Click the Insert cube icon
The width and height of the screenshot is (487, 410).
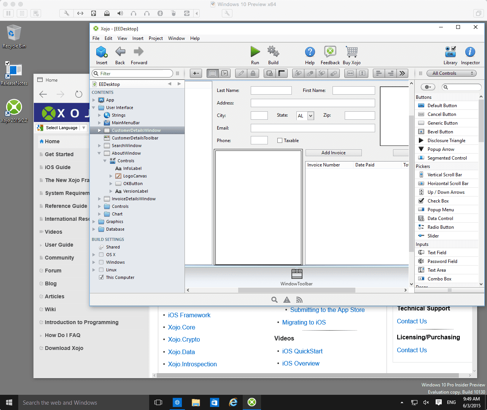[x=102, y=52]
